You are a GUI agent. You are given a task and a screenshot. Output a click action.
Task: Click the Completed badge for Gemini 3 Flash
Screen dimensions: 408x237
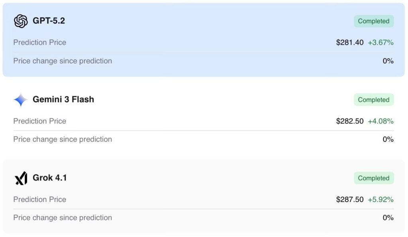(x=373, y=100)
